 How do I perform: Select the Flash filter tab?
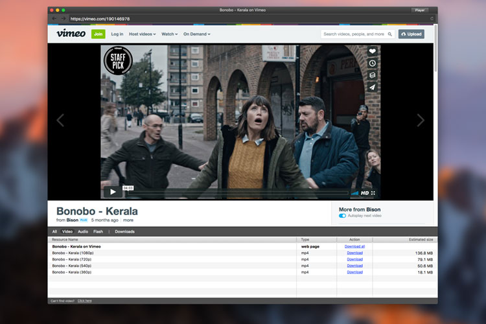(98, 231)
